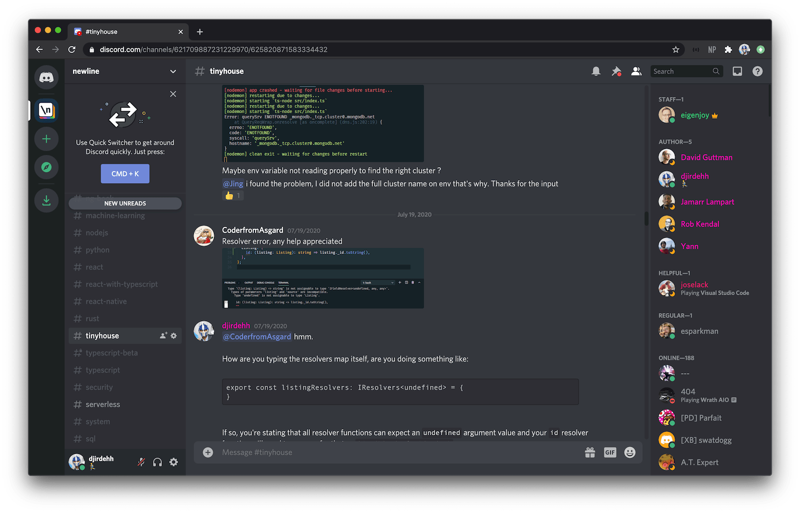
Task: Open Download Apps icon
Action: pyautogui.click(x=46, y=200)
